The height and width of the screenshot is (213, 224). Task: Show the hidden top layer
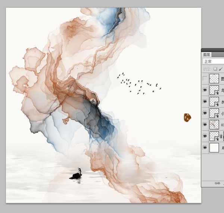205,78
